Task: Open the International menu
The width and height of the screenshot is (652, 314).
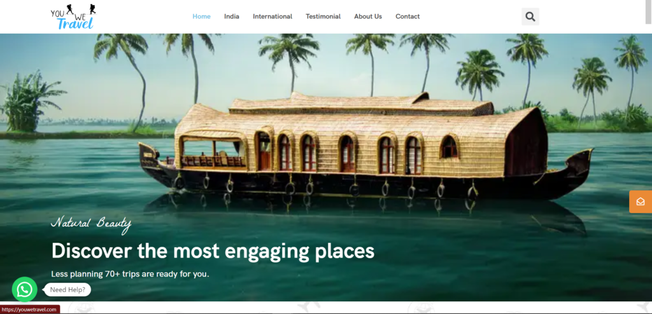Action: pos(273,17)
